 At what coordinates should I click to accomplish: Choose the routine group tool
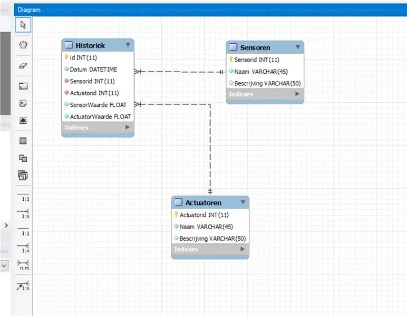tap(23, 175)
